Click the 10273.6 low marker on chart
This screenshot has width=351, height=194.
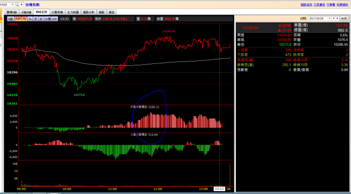click(79, 95)
